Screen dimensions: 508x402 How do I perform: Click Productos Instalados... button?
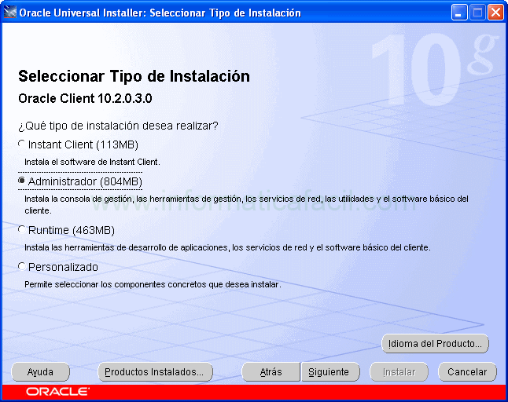pyautogui.click(x=155, y=372)
